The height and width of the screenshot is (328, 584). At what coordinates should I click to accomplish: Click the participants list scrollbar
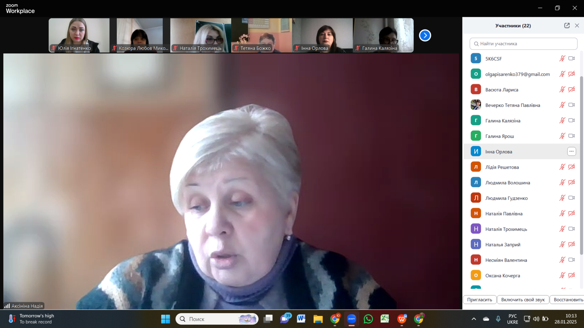point(582,165)
